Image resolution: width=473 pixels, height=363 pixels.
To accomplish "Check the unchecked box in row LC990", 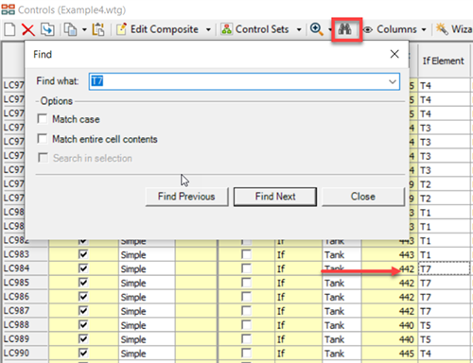I will pos(246,354).
